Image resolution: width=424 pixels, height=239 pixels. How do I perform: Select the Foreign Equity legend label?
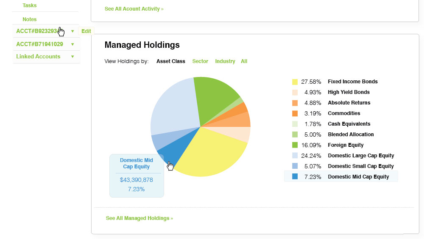tap(346, 145)
